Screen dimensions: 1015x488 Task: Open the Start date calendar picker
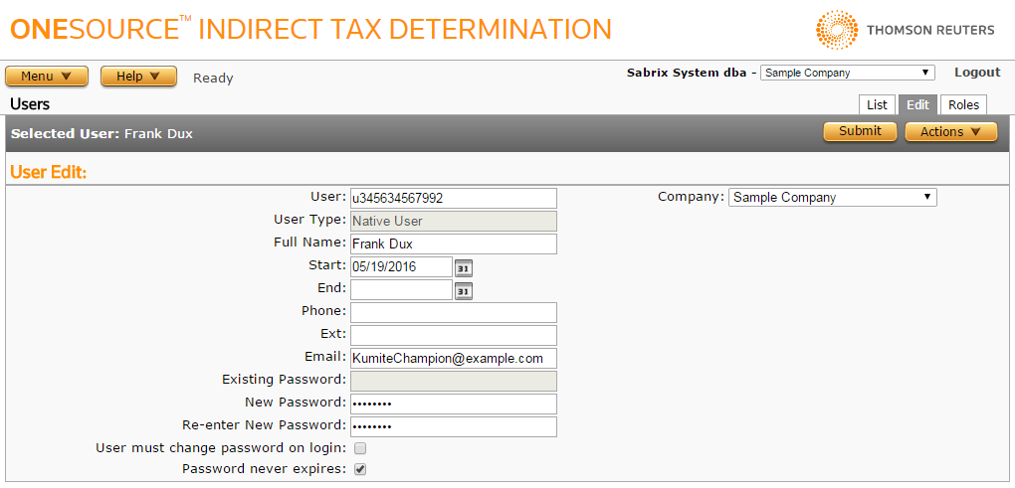[x=464, y=267]
